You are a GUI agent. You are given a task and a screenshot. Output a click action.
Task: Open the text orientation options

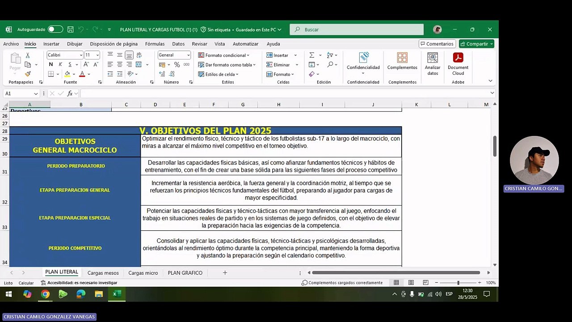coord(130,74)
